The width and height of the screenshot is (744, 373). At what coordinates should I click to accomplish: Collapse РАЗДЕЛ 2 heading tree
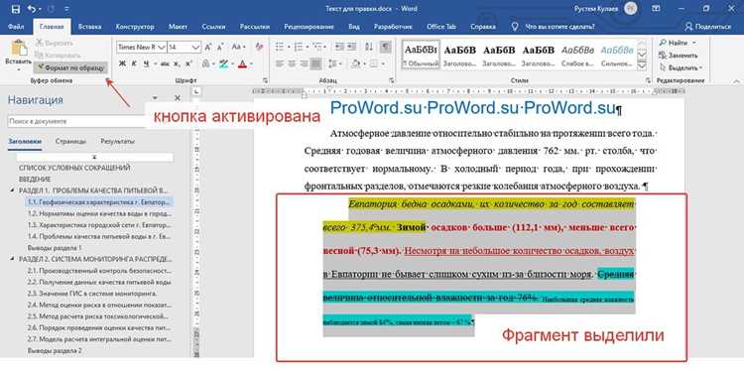[x=12, y=259]
